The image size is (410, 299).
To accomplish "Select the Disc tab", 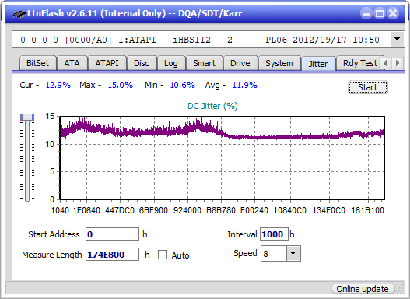I will [142, 63].
